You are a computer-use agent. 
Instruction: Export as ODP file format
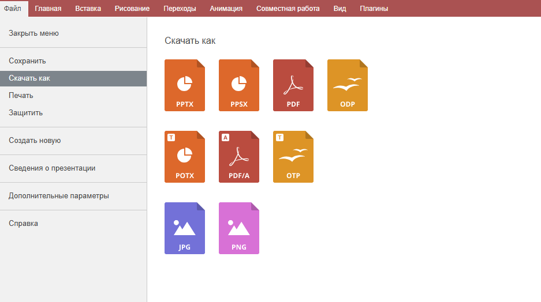[348, 85]
